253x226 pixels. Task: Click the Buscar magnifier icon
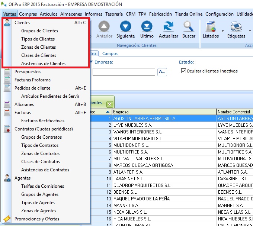[x=189, y=27]
